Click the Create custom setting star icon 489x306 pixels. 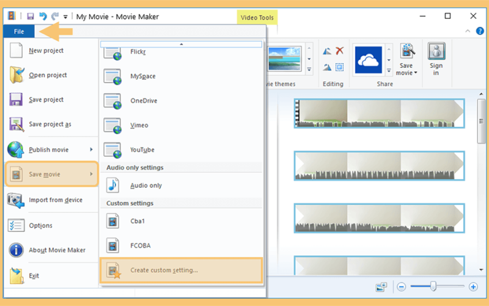113,271
